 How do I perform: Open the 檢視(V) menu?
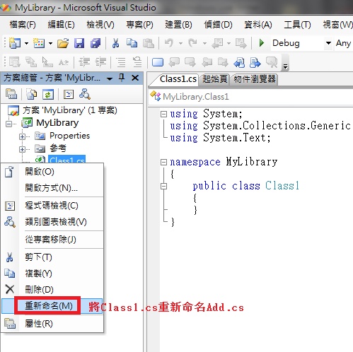pyautogui.click(x=100, y=25)
